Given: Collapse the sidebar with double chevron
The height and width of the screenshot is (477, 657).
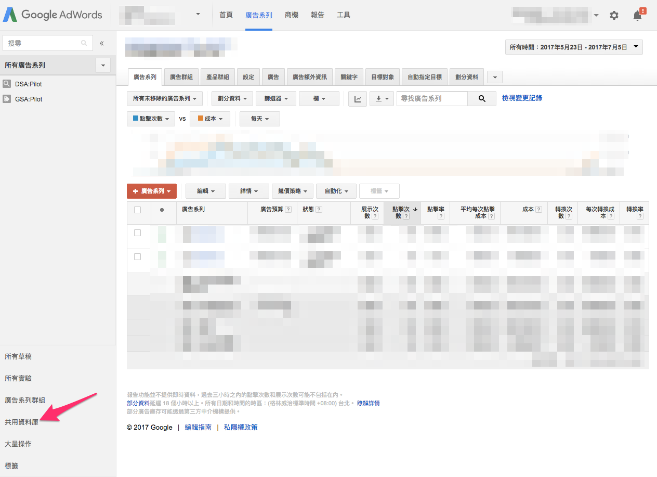Looking at the screenshot, I should click(102, 43).
